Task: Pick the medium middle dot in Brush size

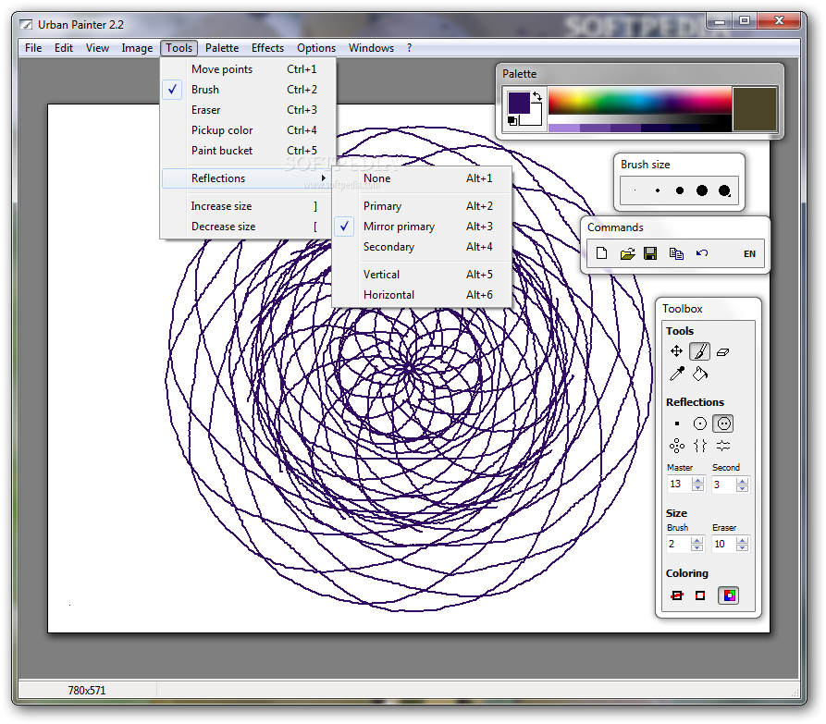Action: pos(680,190)
